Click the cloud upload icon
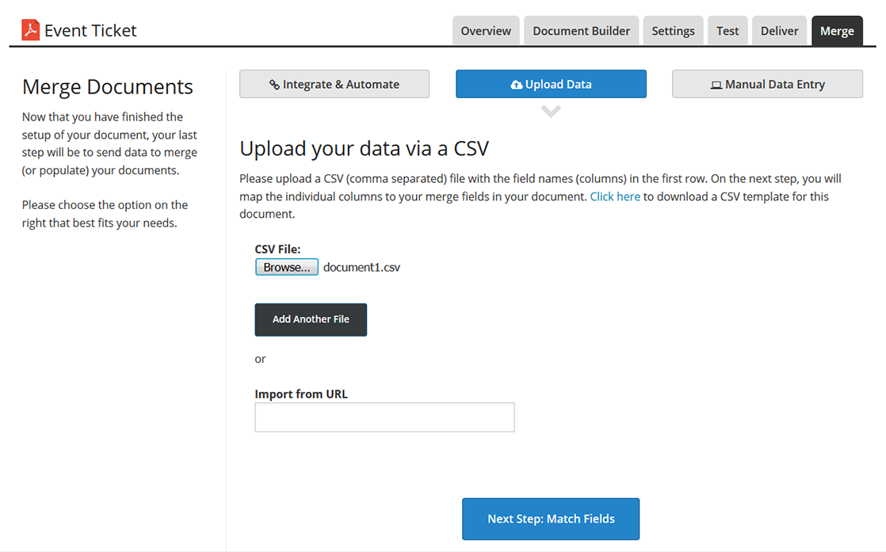 point(517,85)
